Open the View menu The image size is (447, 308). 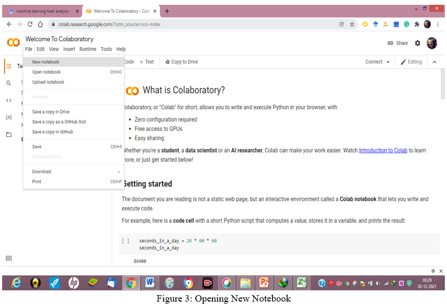[x=54, y=49]
